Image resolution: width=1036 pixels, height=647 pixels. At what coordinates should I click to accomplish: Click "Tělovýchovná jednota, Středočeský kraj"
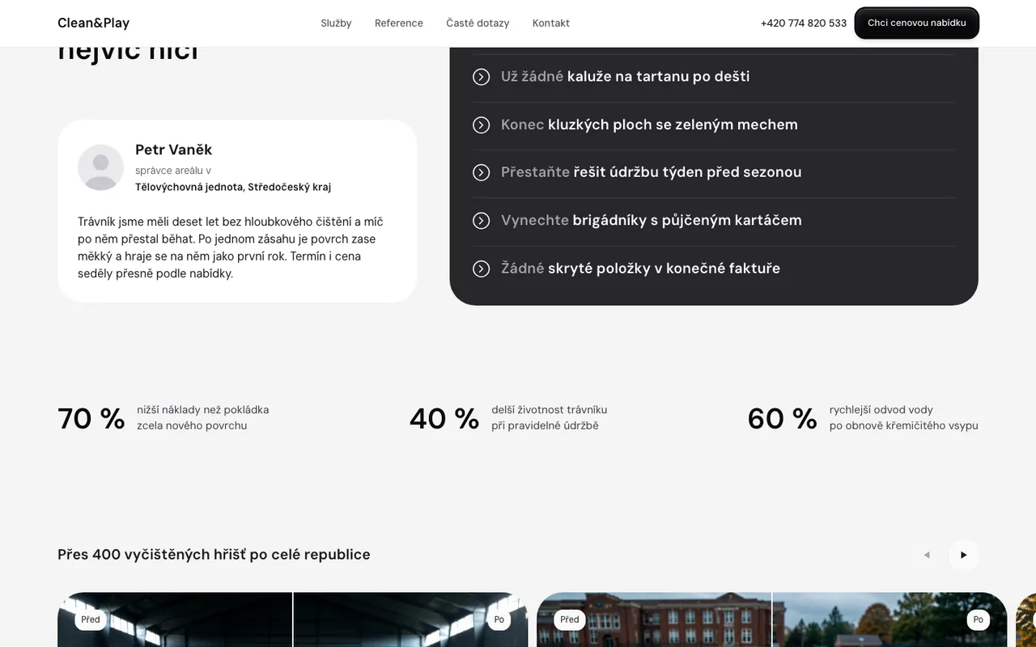pos(233,187)
